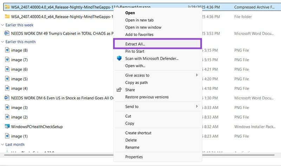281x166 pixels.
Task: Select Properties in the context menu
Action: [x=134, y=157]
